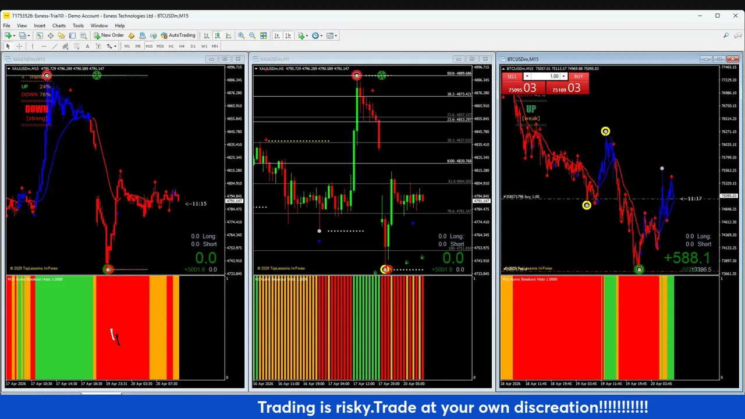745x419 pixels.
Task: Switch chart to line chart style
Action: (228, 35)
